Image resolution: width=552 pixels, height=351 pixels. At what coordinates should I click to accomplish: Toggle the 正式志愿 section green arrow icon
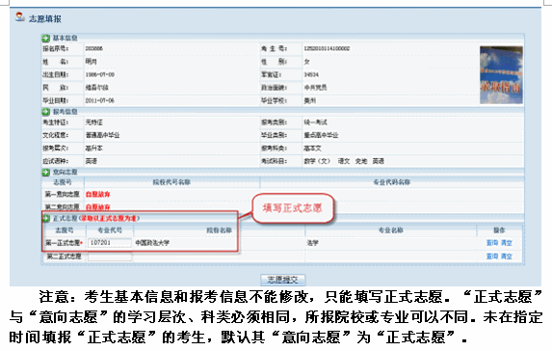coord(46,218)
